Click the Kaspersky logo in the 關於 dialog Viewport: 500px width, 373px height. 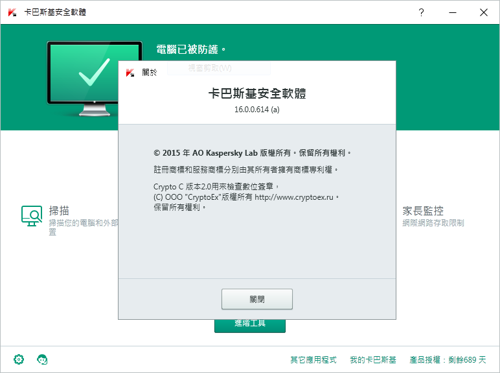click(x=130, y=73)
